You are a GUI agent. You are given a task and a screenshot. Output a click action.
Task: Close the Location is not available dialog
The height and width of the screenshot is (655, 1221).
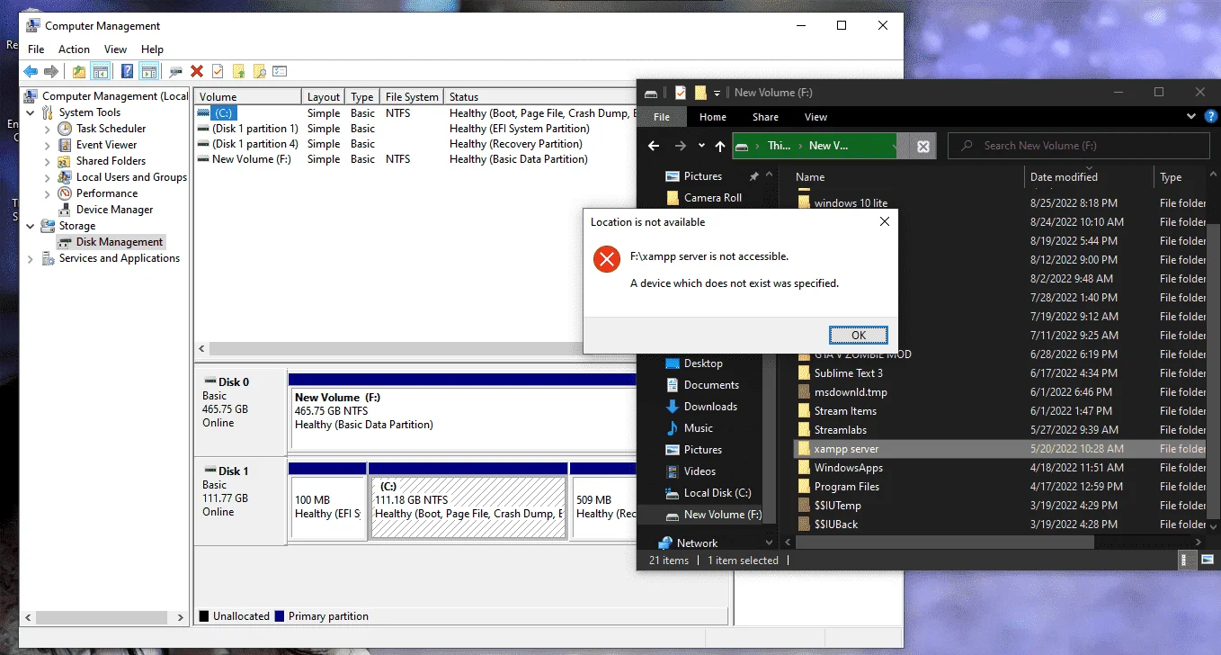pos(884,221)
